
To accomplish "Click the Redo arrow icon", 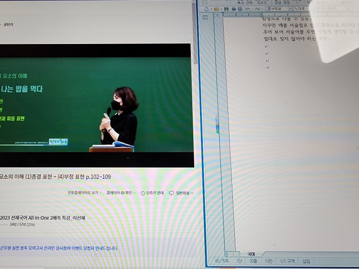I will click(x=258, y=9).
